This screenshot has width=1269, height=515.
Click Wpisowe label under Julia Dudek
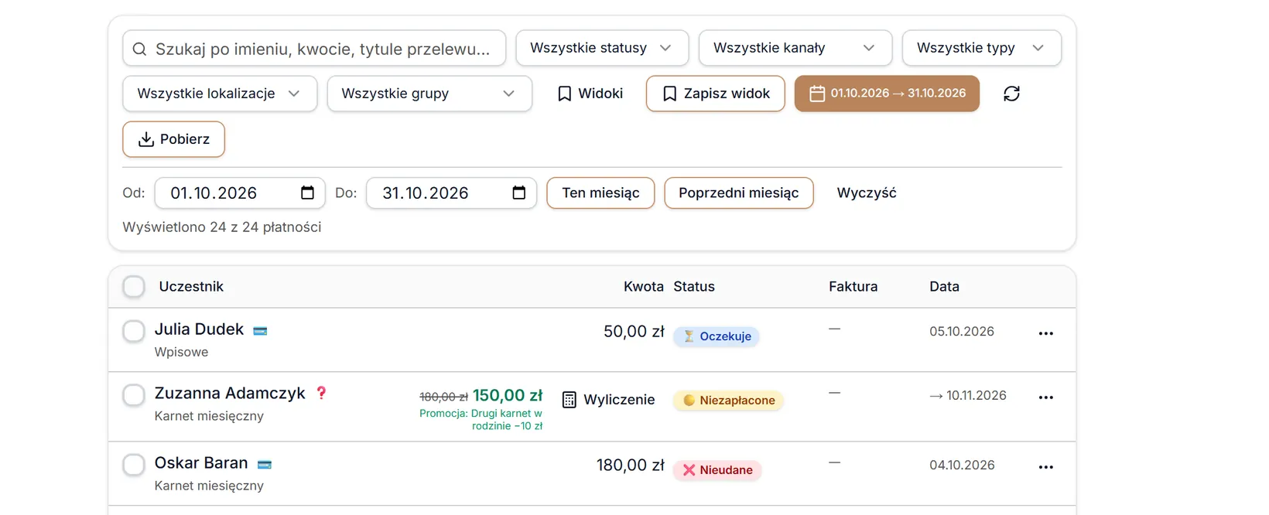[181, 352]
